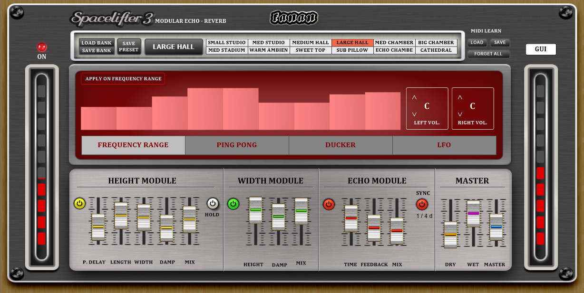
Task: Click the Height Module Damp slider handle
Action: (x=166, y=228)
